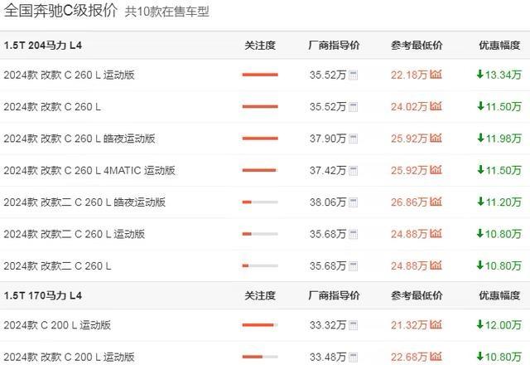Select 2024款 改款二 C 260 L 皓夜运动版 model
The image size is (530, 365).
[84, 202]
